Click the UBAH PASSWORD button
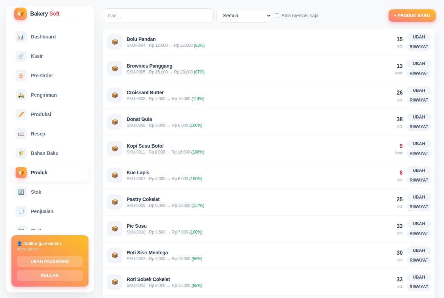Image resolution: width=444 pixels, height=298 pixels. click(50, 262)
